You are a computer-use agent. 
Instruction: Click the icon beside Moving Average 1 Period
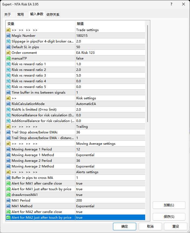coord(8,149)
